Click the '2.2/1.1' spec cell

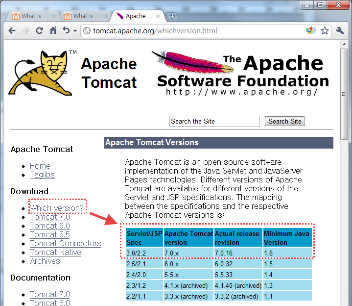pyautogui.click(x=144, y=296)
